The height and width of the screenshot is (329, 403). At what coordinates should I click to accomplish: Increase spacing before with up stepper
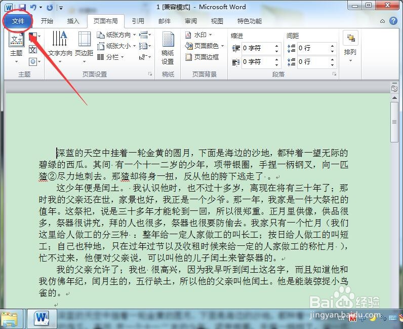pyautogui.click(x=332, y=46)
